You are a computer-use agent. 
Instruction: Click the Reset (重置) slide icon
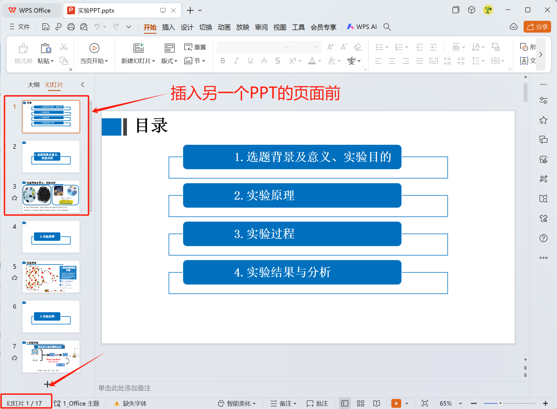[x=195, y=47]
